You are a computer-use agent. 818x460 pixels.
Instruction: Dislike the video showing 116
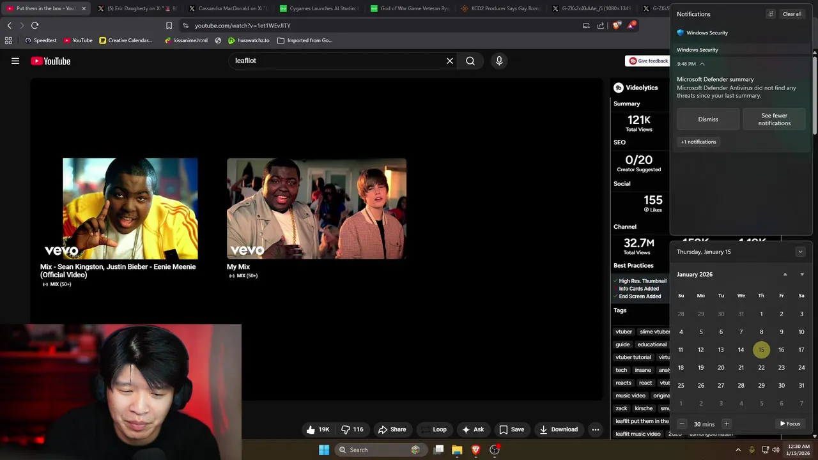[x=353, y=429]
